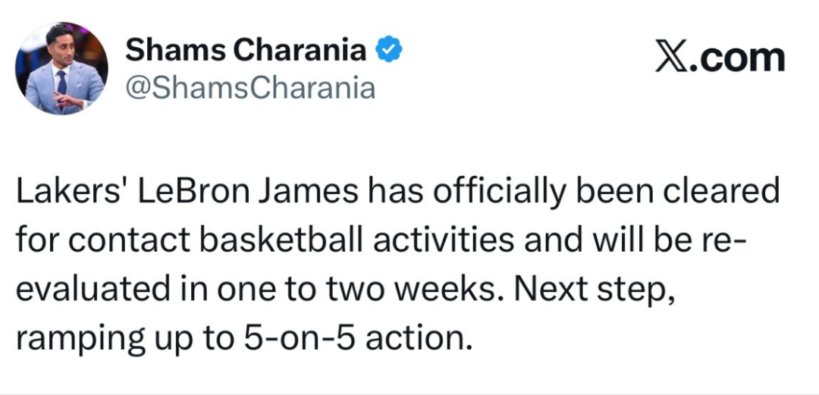Click the blue verified checkmark badge
This screenshot has height=395, width=819.
(390, 51)
